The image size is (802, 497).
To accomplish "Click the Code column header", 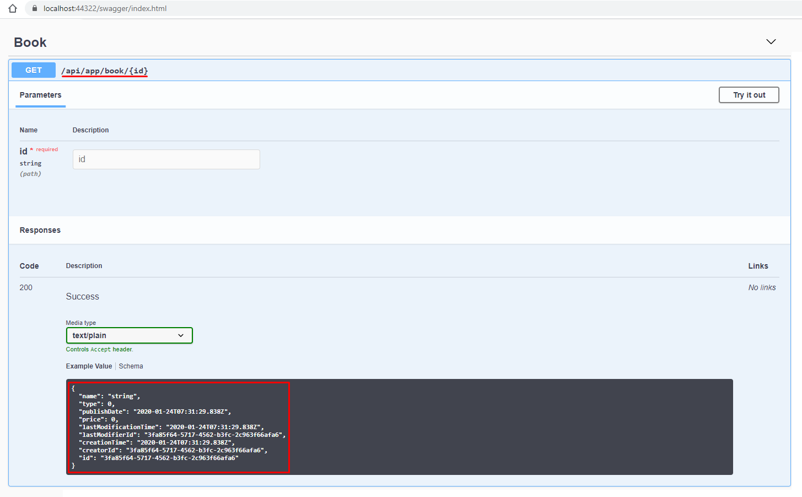I will (29, 266).
